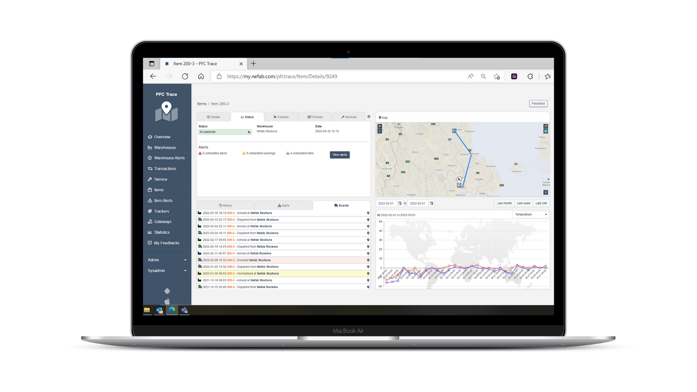
Task: Click the Feedback button
Action: tap(538, 103)
